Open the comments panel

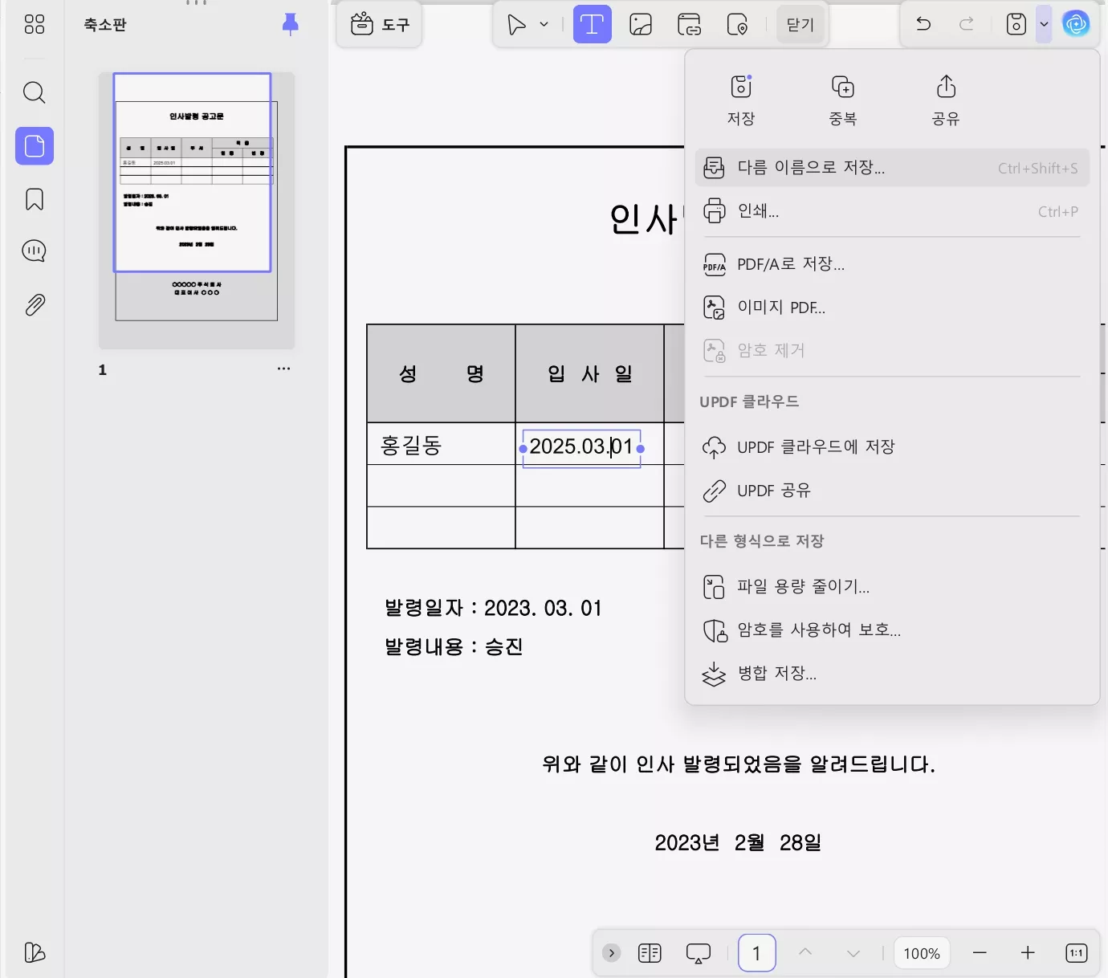click(x=34, y=251)
